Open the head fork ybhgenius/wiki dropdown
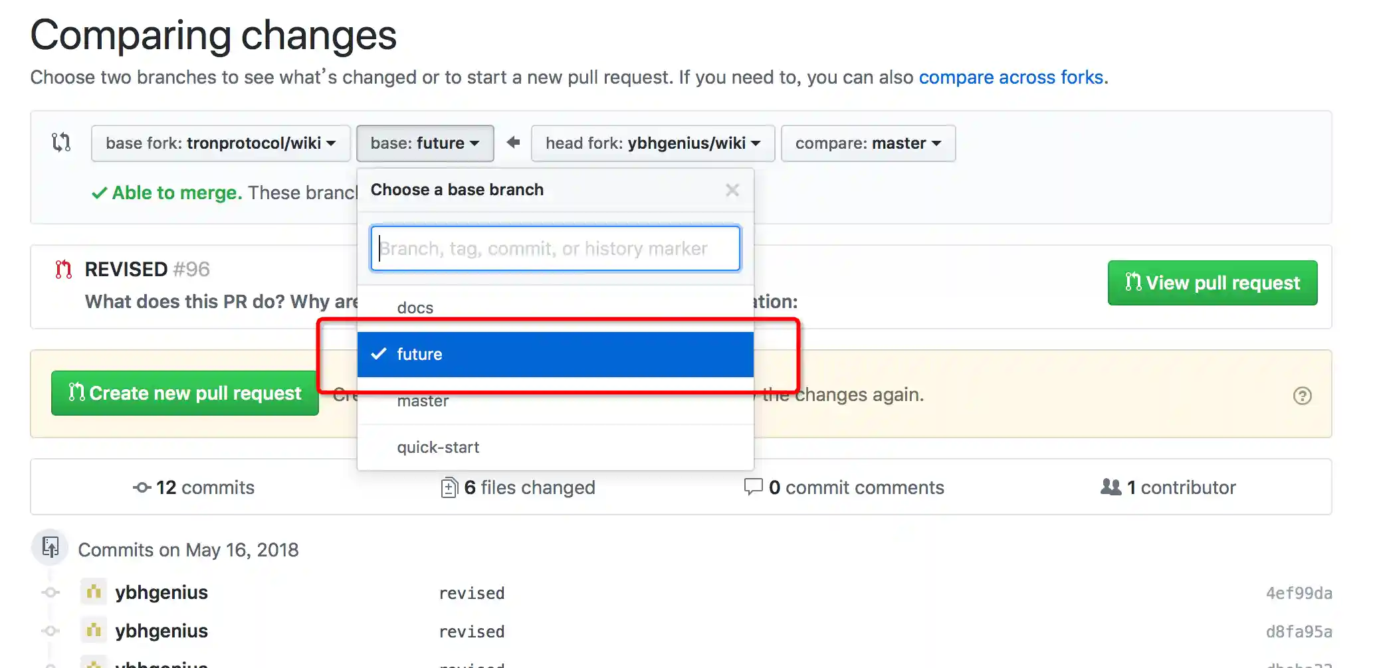The image size is (1381, 668). coord(653,143)
